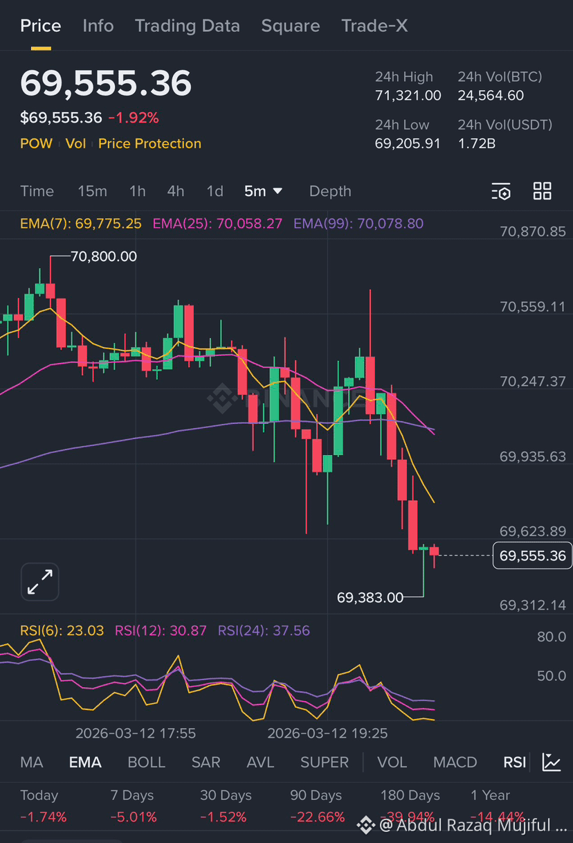The width and height of the screenshot is (573, 843).
Task: Select the Time chart interval
Action: point(37,191)
